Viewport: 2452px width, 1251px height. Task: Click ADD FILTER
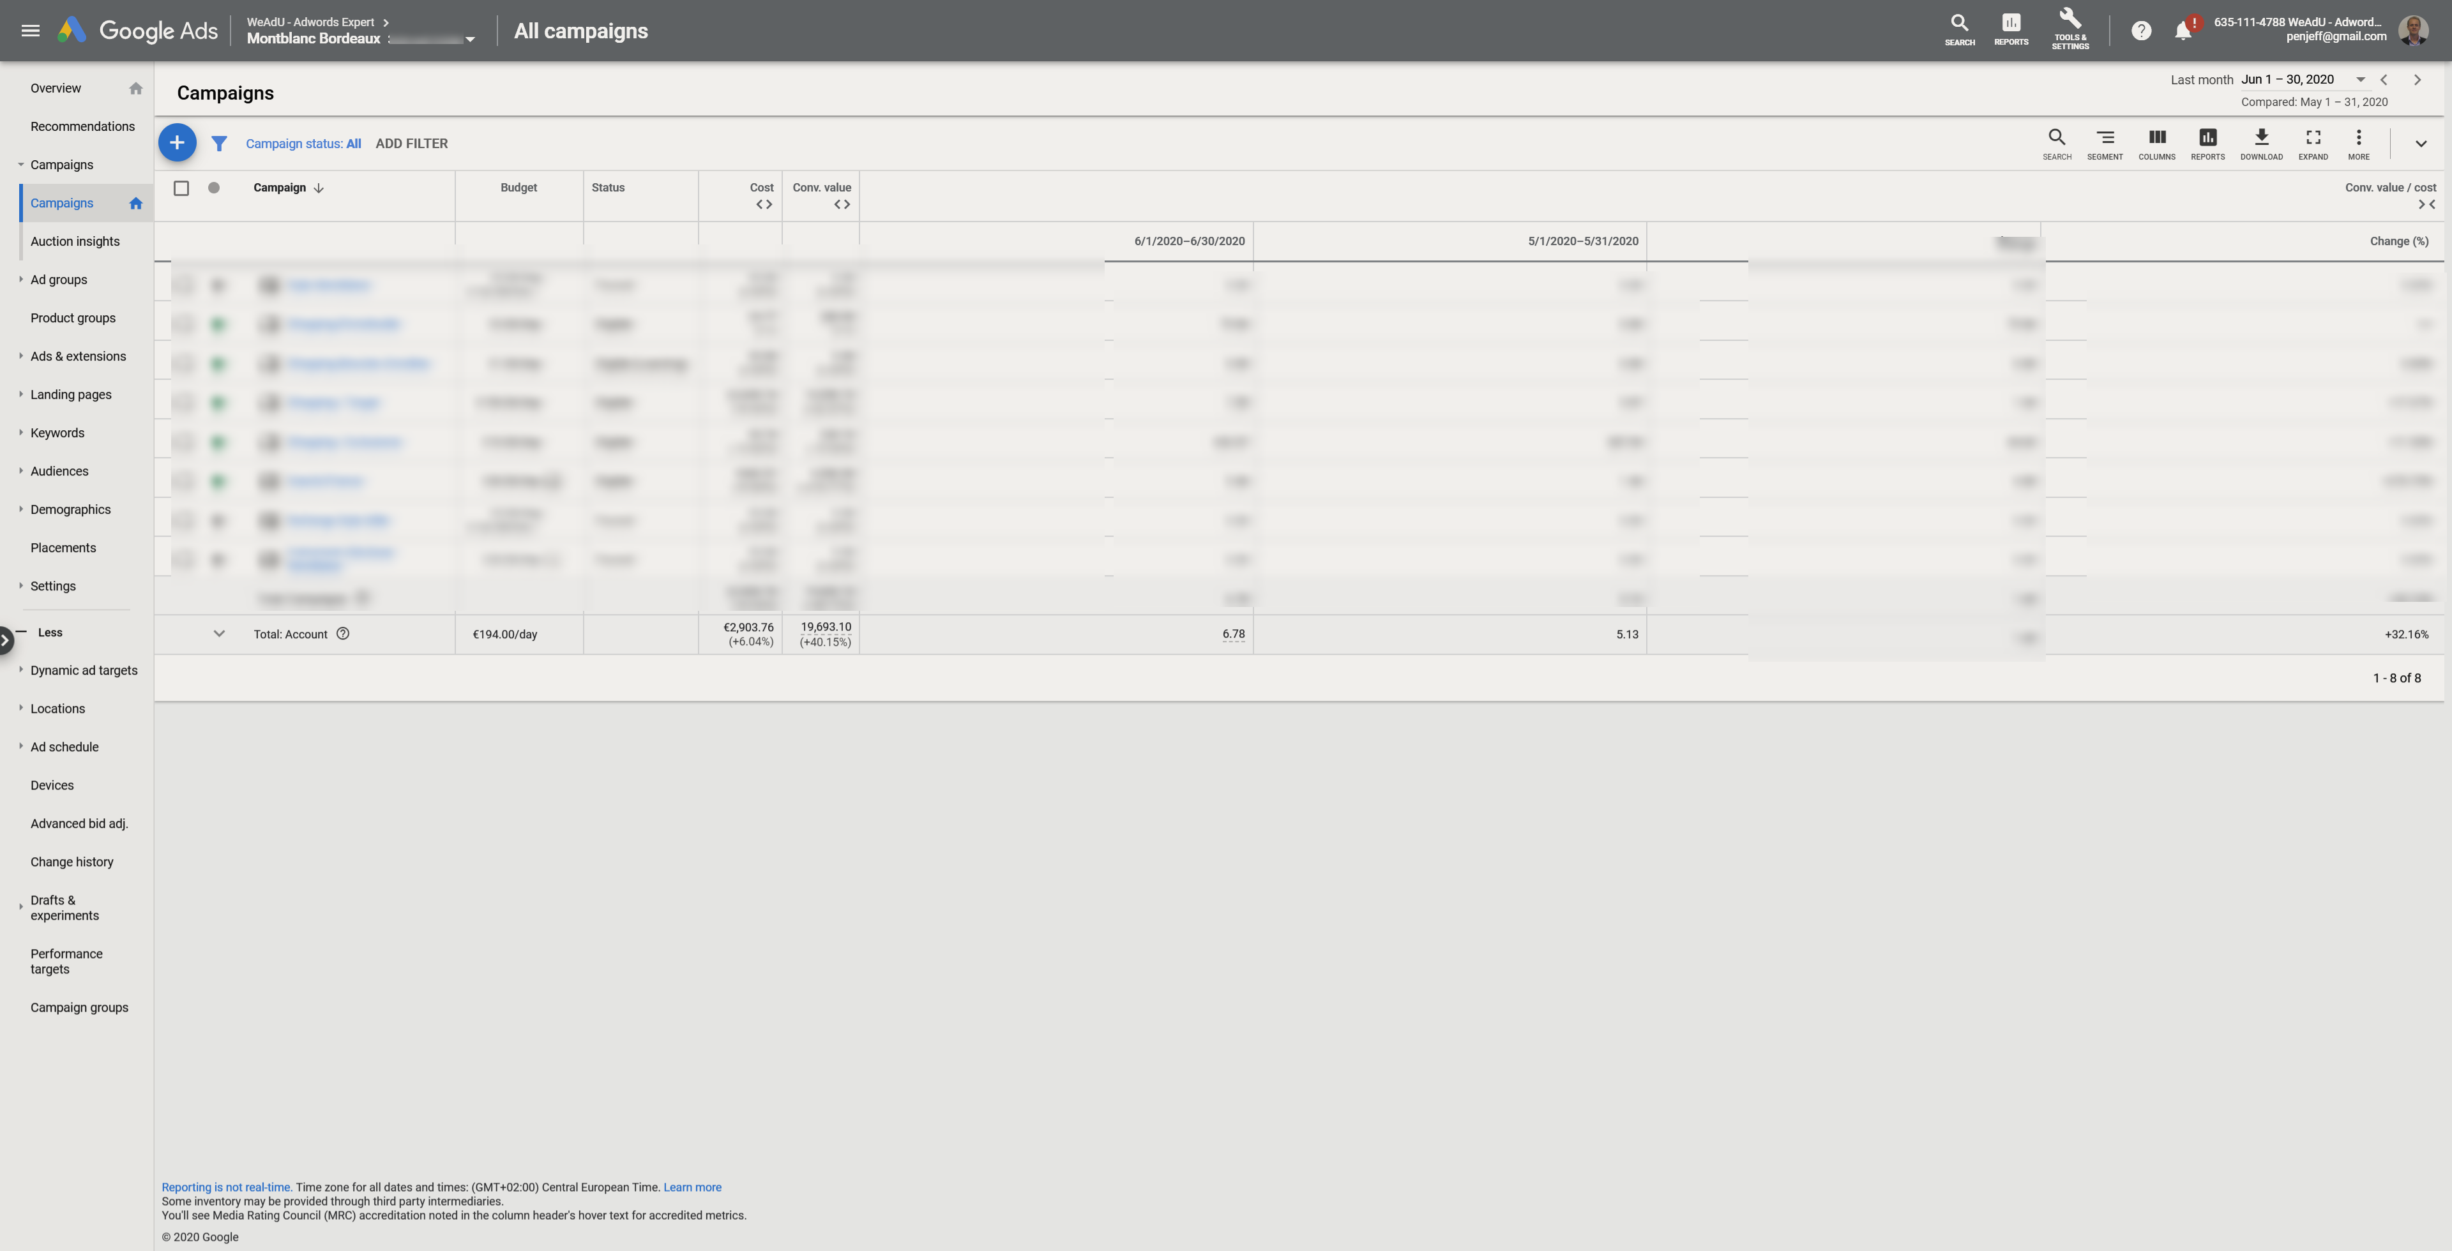(411, 144)
